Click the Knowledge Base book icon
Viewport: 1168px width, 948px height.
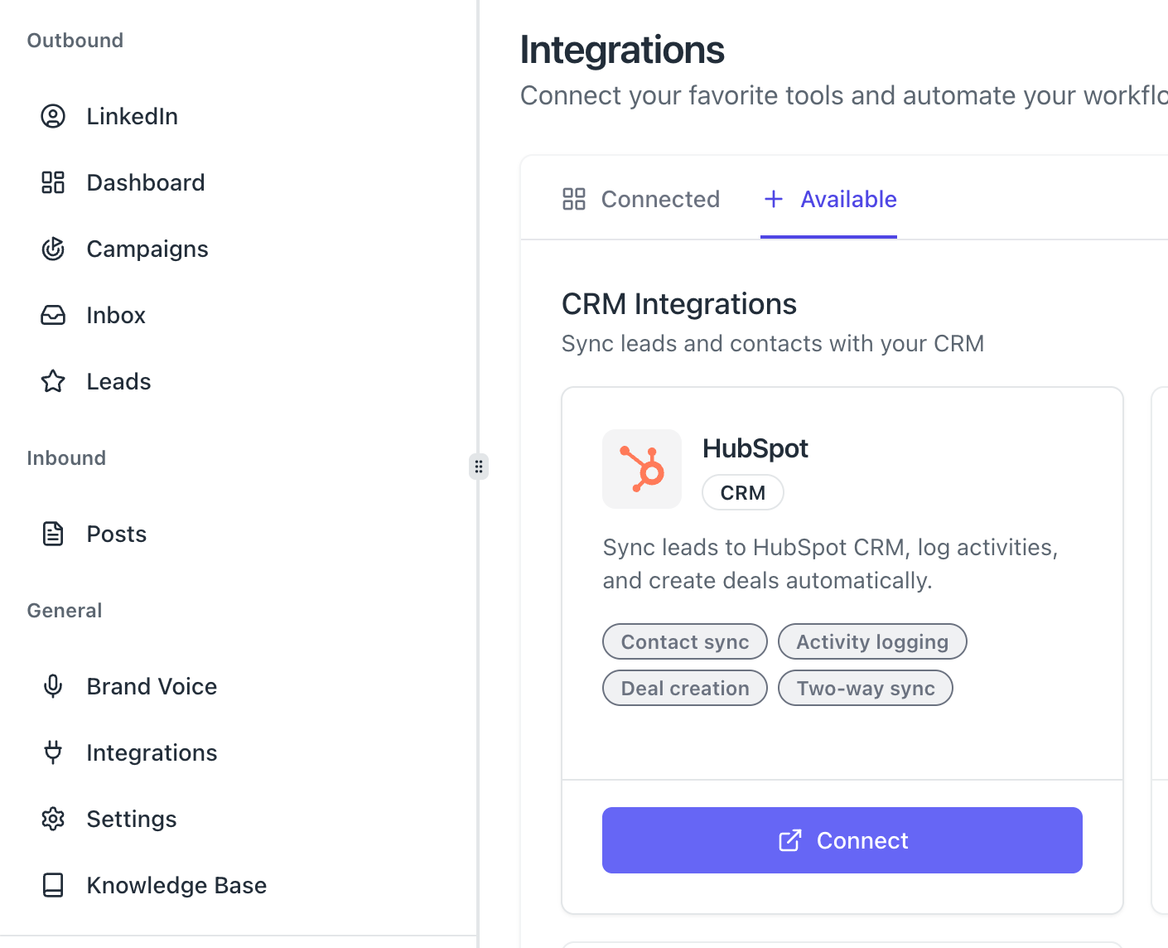point(53,885)
